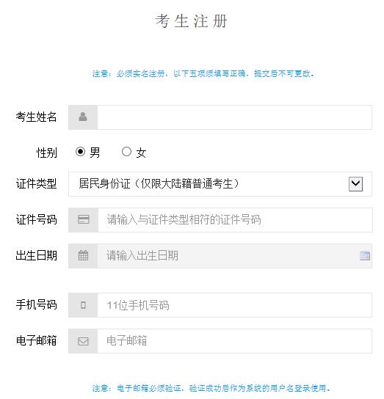Click the envelope email icon
The image size is (384, 399).
click(83, 341)
